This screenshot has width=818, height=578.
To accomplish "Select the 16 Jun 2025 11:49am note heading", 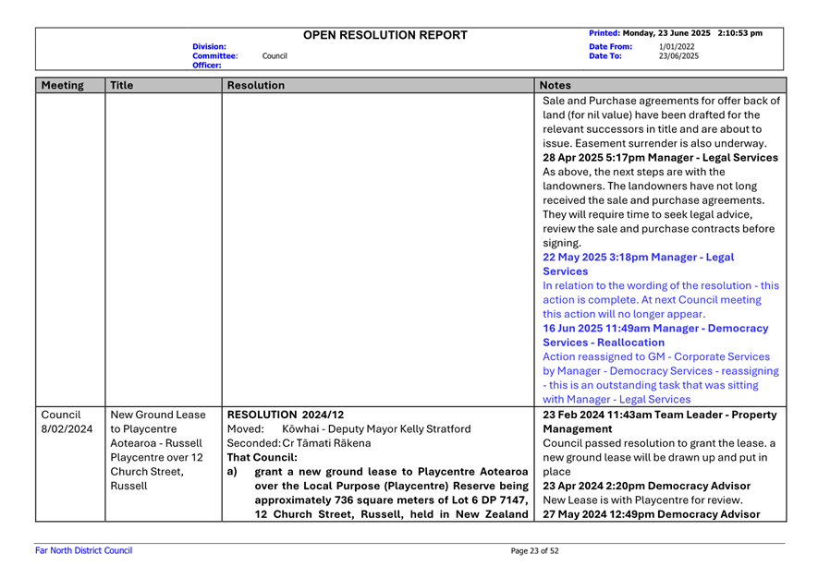I will pos(655,335).
